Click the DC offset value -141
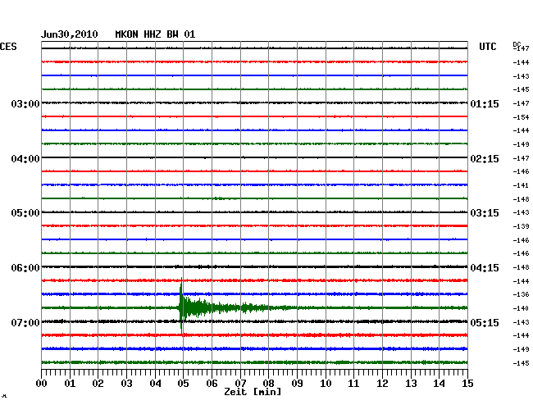The height and width of the screenshot is (405, 533). tap(521, 185)
